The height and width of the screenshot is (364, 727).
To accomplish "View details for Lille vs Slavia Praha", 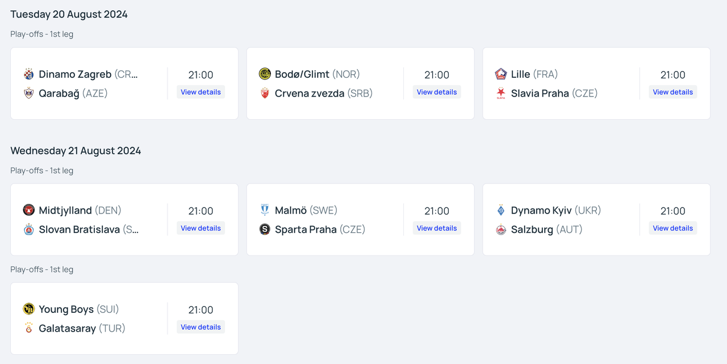I will click(x=672, y=92).
